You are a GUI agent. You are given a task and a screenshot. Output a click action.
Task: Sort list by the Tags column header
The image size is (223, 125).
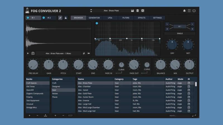tap(148, 79)
